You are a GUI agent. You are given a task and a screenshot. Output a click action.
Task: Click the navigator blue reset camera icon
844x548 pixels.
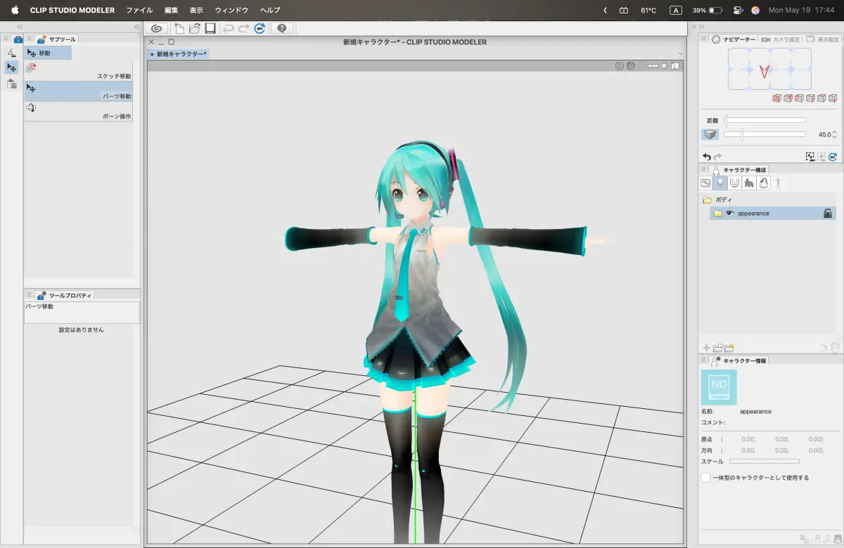[833, 157]
